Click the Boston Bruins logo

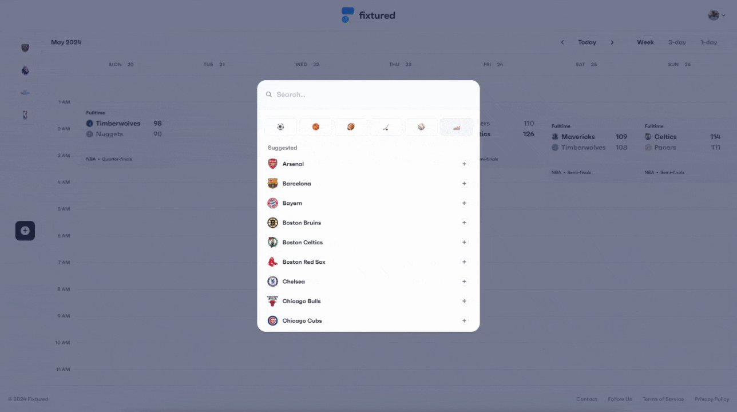273,223
